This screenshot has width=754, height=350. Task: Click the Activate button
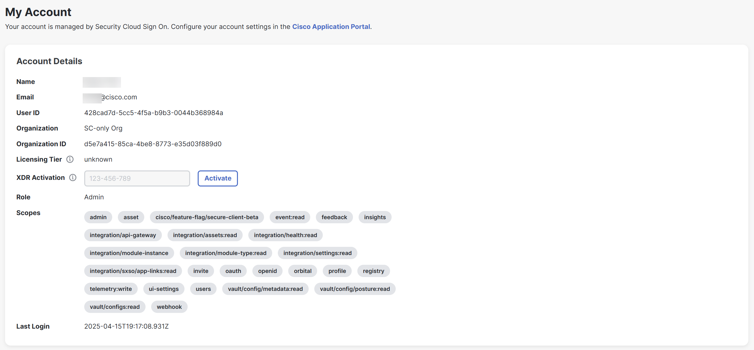tap(218, 178)
